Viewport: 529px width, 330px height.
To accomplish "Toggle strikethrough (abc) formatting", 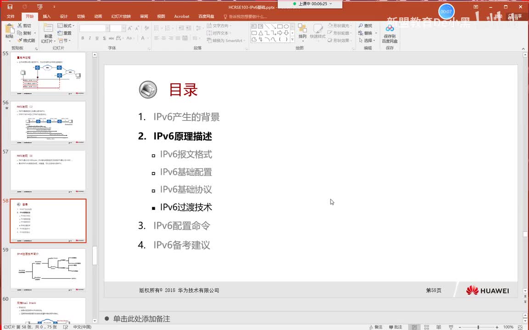I will point(111,38).
